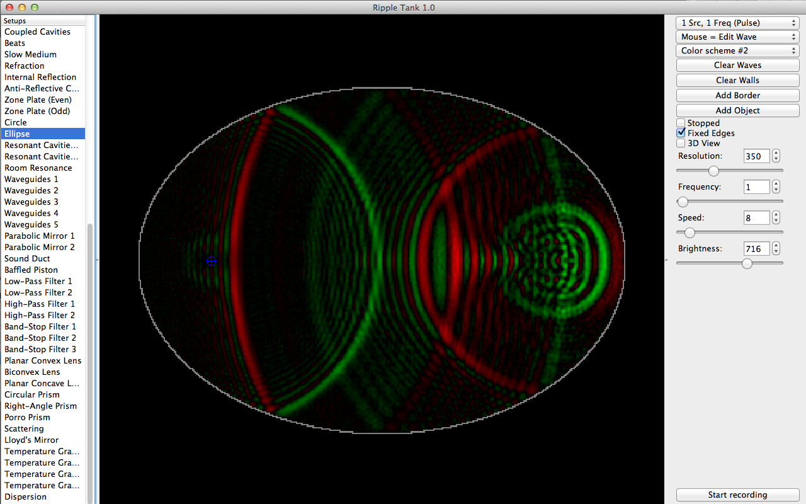The width and height of the screenshot is (806, 504).
Task: Open the Mouse = Edit Wave dropdown
Action: [737, 37]
